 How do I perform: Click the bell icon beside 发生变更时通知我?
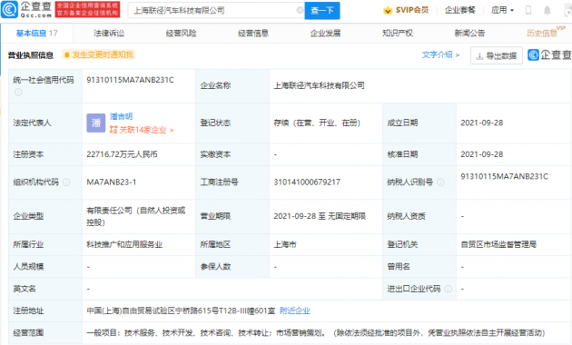(67, 54)
